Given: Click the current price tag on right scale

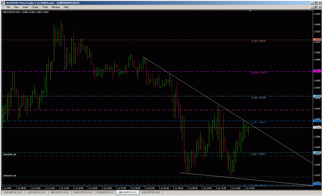Looking at the screenshot, I should (x=317, y=127).
